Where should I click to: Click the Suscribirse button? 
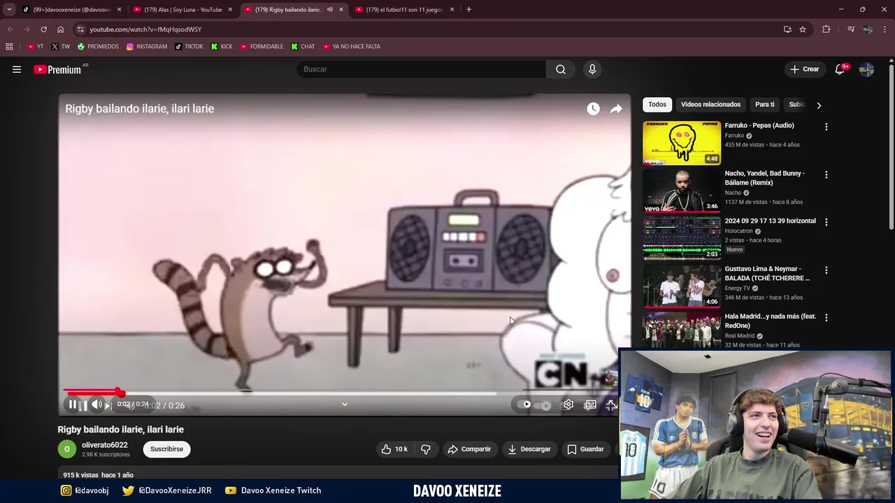166,449
